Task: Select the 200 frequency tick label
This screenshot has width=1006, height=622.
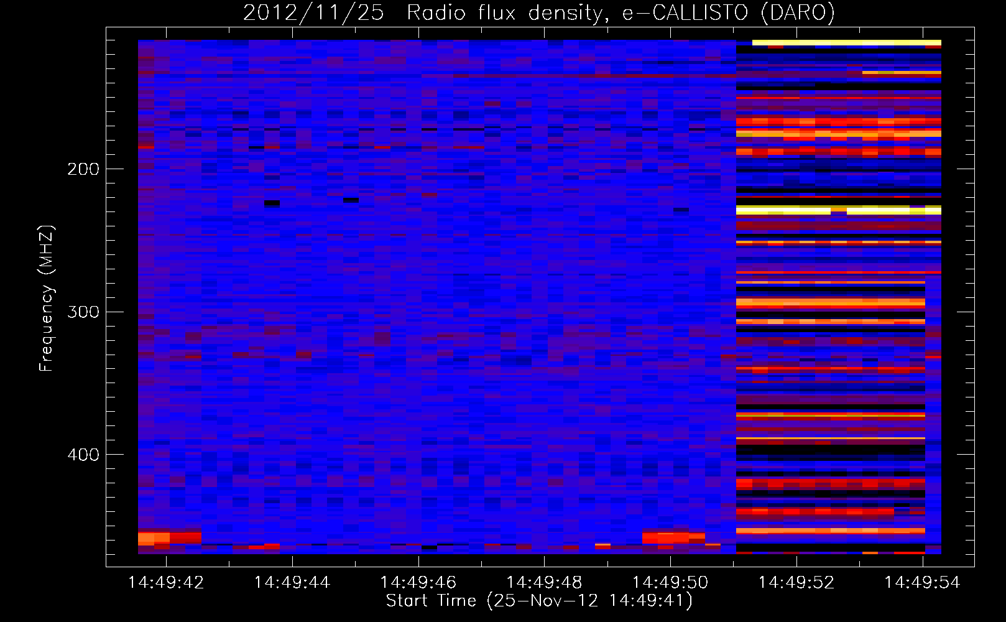Action: 83,169
